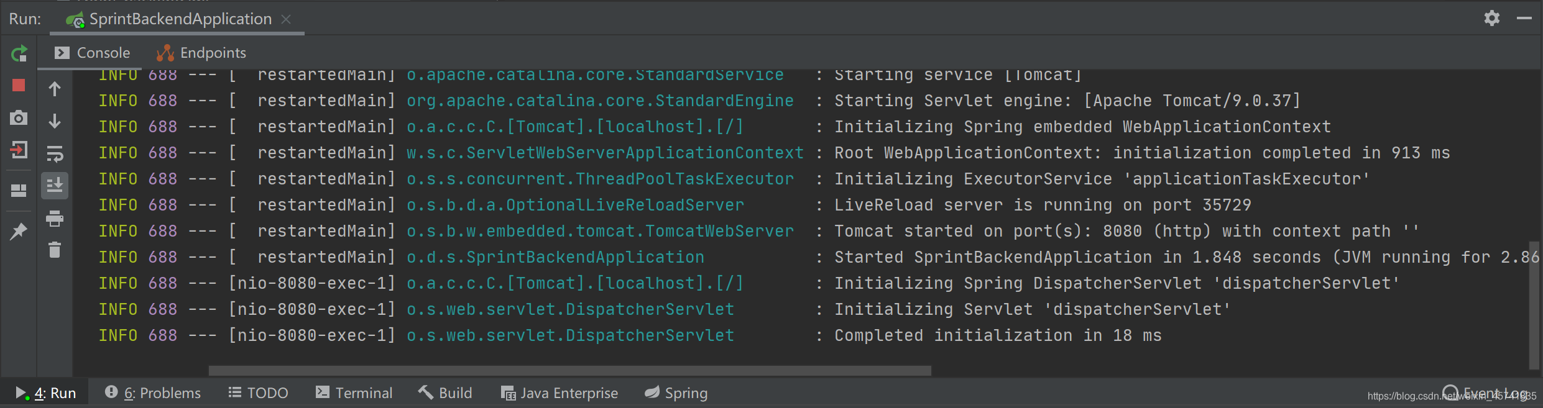Image resolution: width=1543 pixels, height=408 pixels.
Task: Click 'Started SprintBackendApplication in 1.848 seconds' line
Action: click(1187, 257)
